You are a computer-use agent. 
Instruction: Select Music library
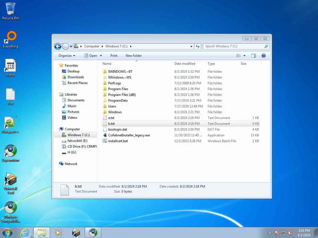69,106
